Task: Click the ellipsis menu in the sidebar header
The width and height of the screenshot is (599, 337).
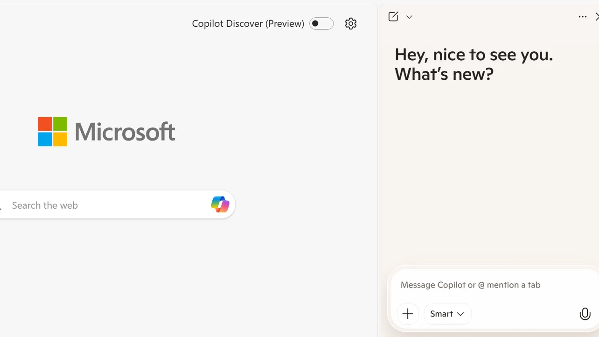Action: (582, 16)
